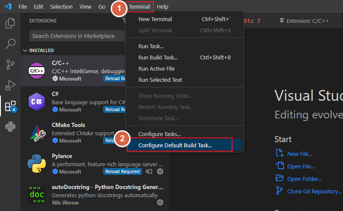
Task: Select Run Task... menu entry
Action: pyautogui.click(x=185, y=47)
